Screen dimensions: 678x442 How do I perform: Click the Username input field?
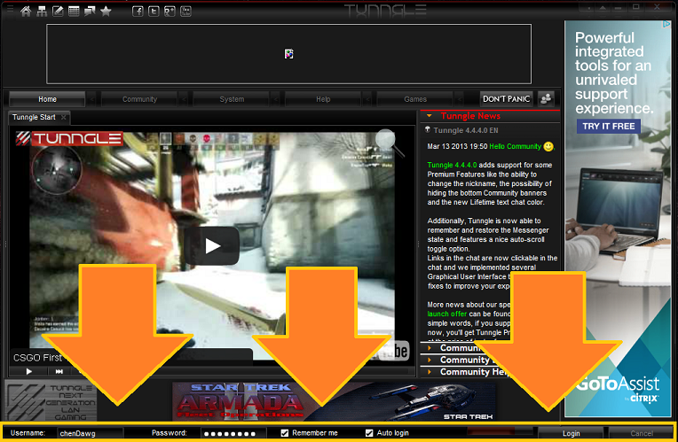pyautogui.click(x=91, y=433)
